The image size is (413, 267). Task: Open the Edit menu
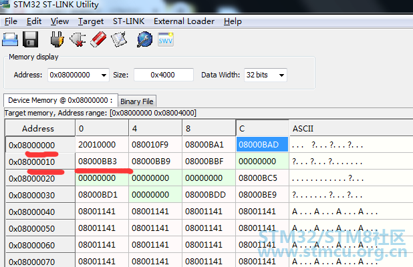[x=34, y=21]
